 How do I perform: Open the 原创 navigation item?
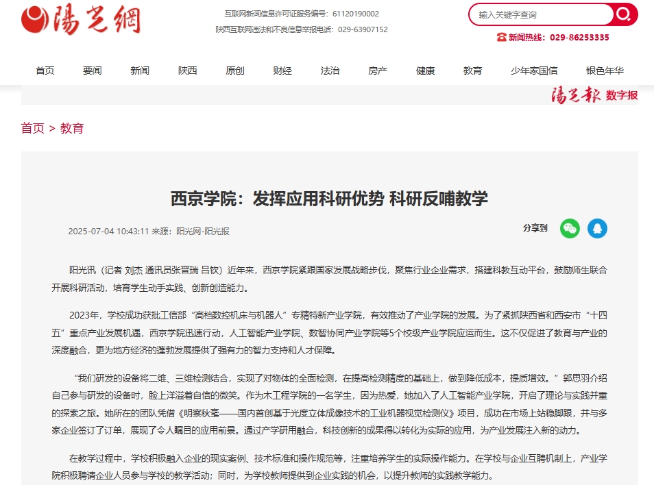(x=235, y=71)
